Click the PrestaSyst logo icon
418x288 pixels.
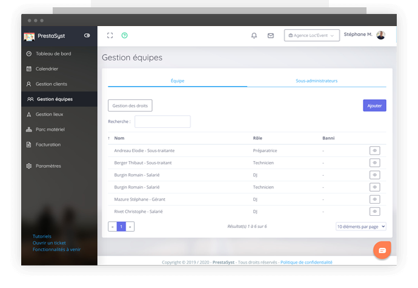point(29,36)
